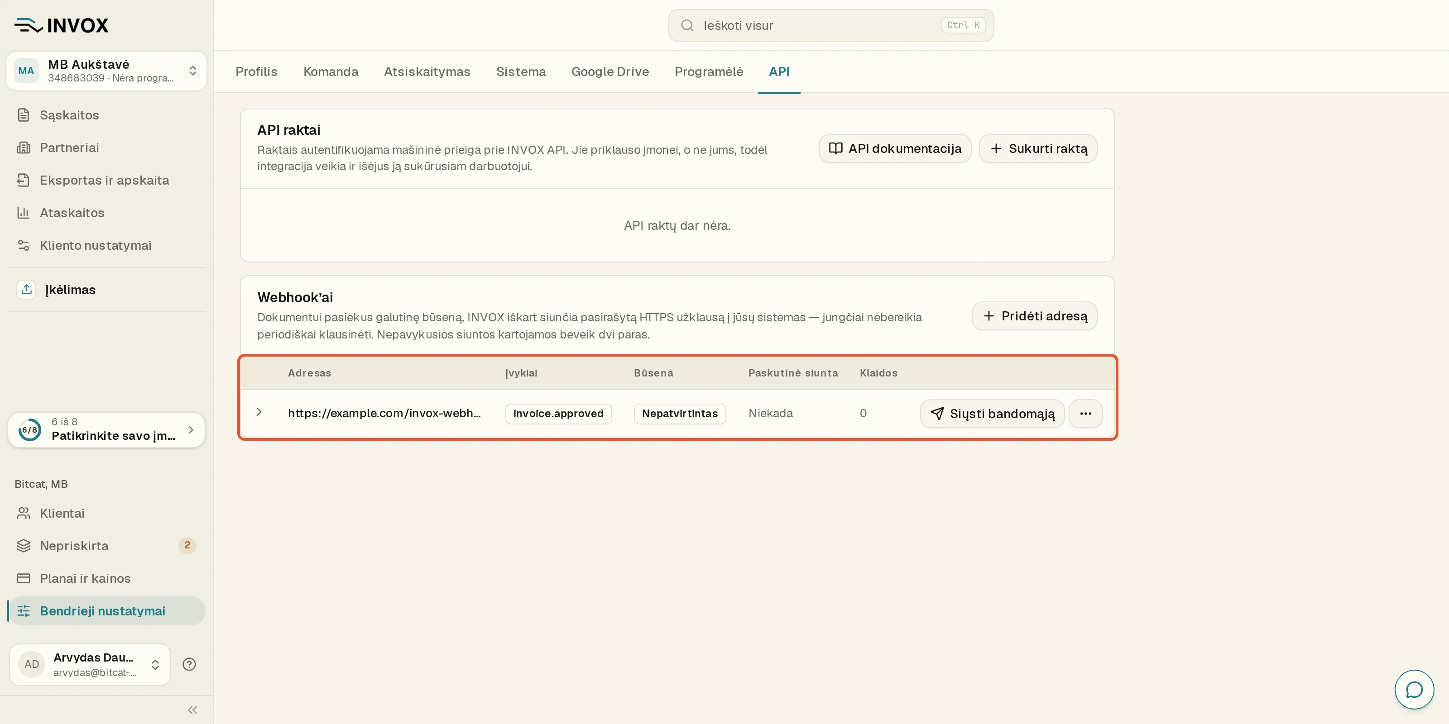The width and height of the screenshot is (1449, 724).
Task: Open the Sistema tab
Action: 521,72
